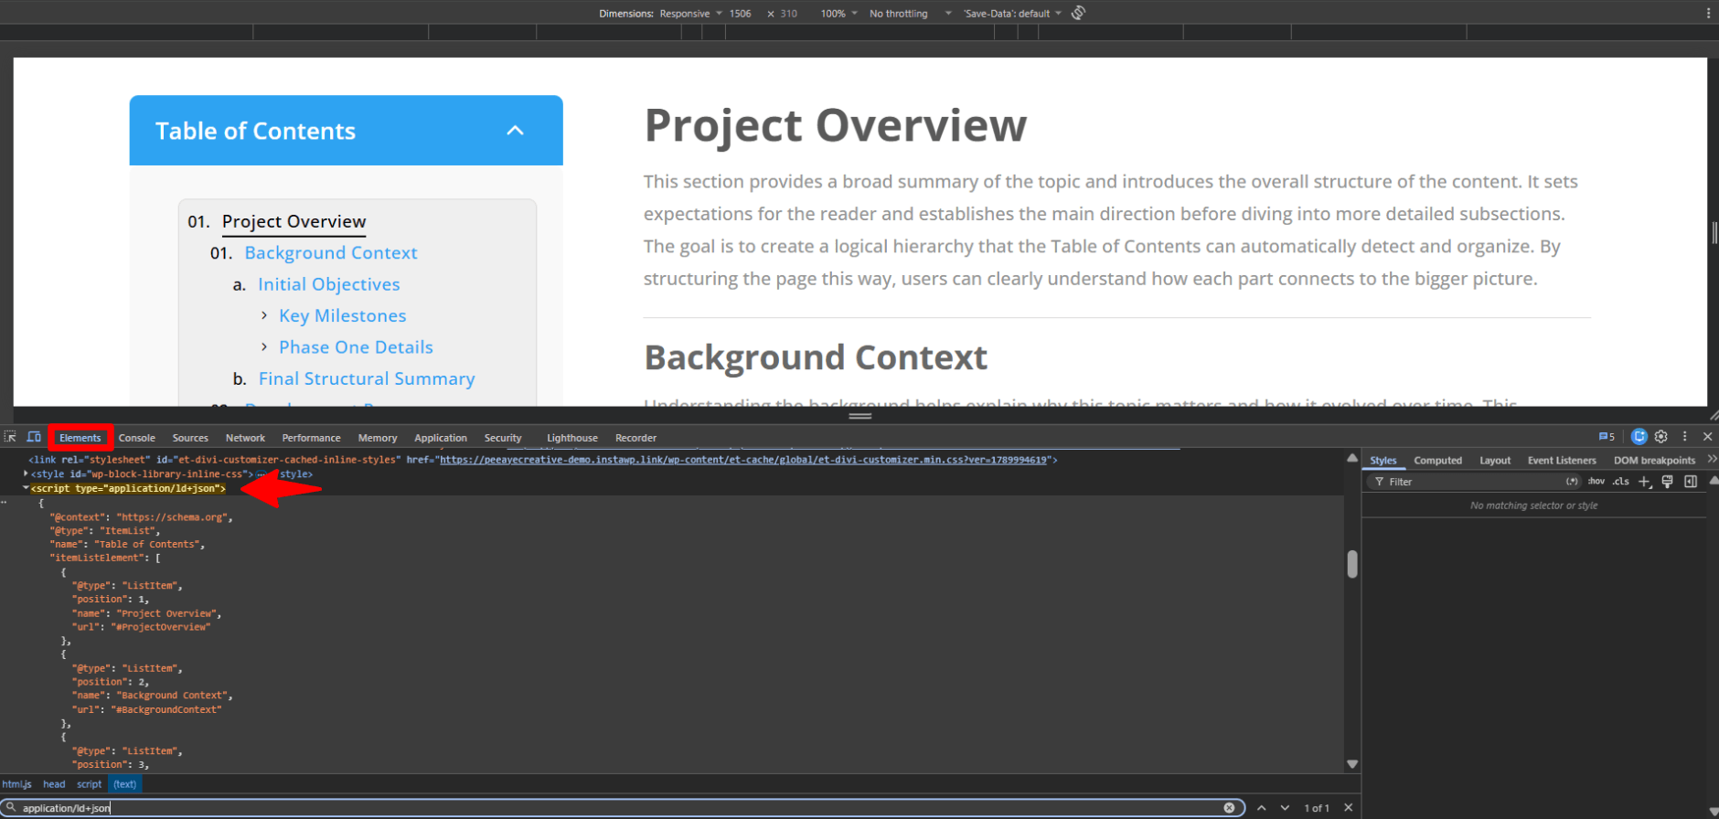This screenshot has width=1719, height=819.
Task: Collapse the Table of Contents panel
Action: click(516, 131)
